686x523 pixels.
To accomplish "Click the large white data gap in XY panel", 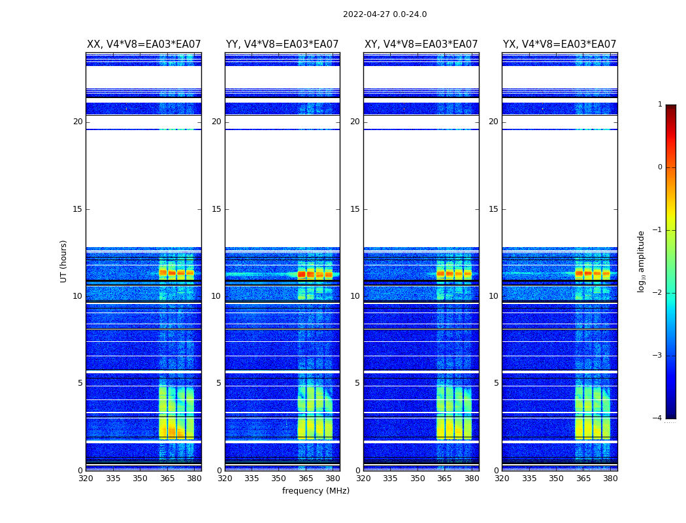I will pyautogui.click(x=421, y=190).
